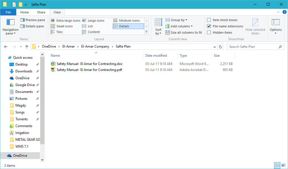Toggle the Preview pane
288x169 pixels.
click(32, 20)
